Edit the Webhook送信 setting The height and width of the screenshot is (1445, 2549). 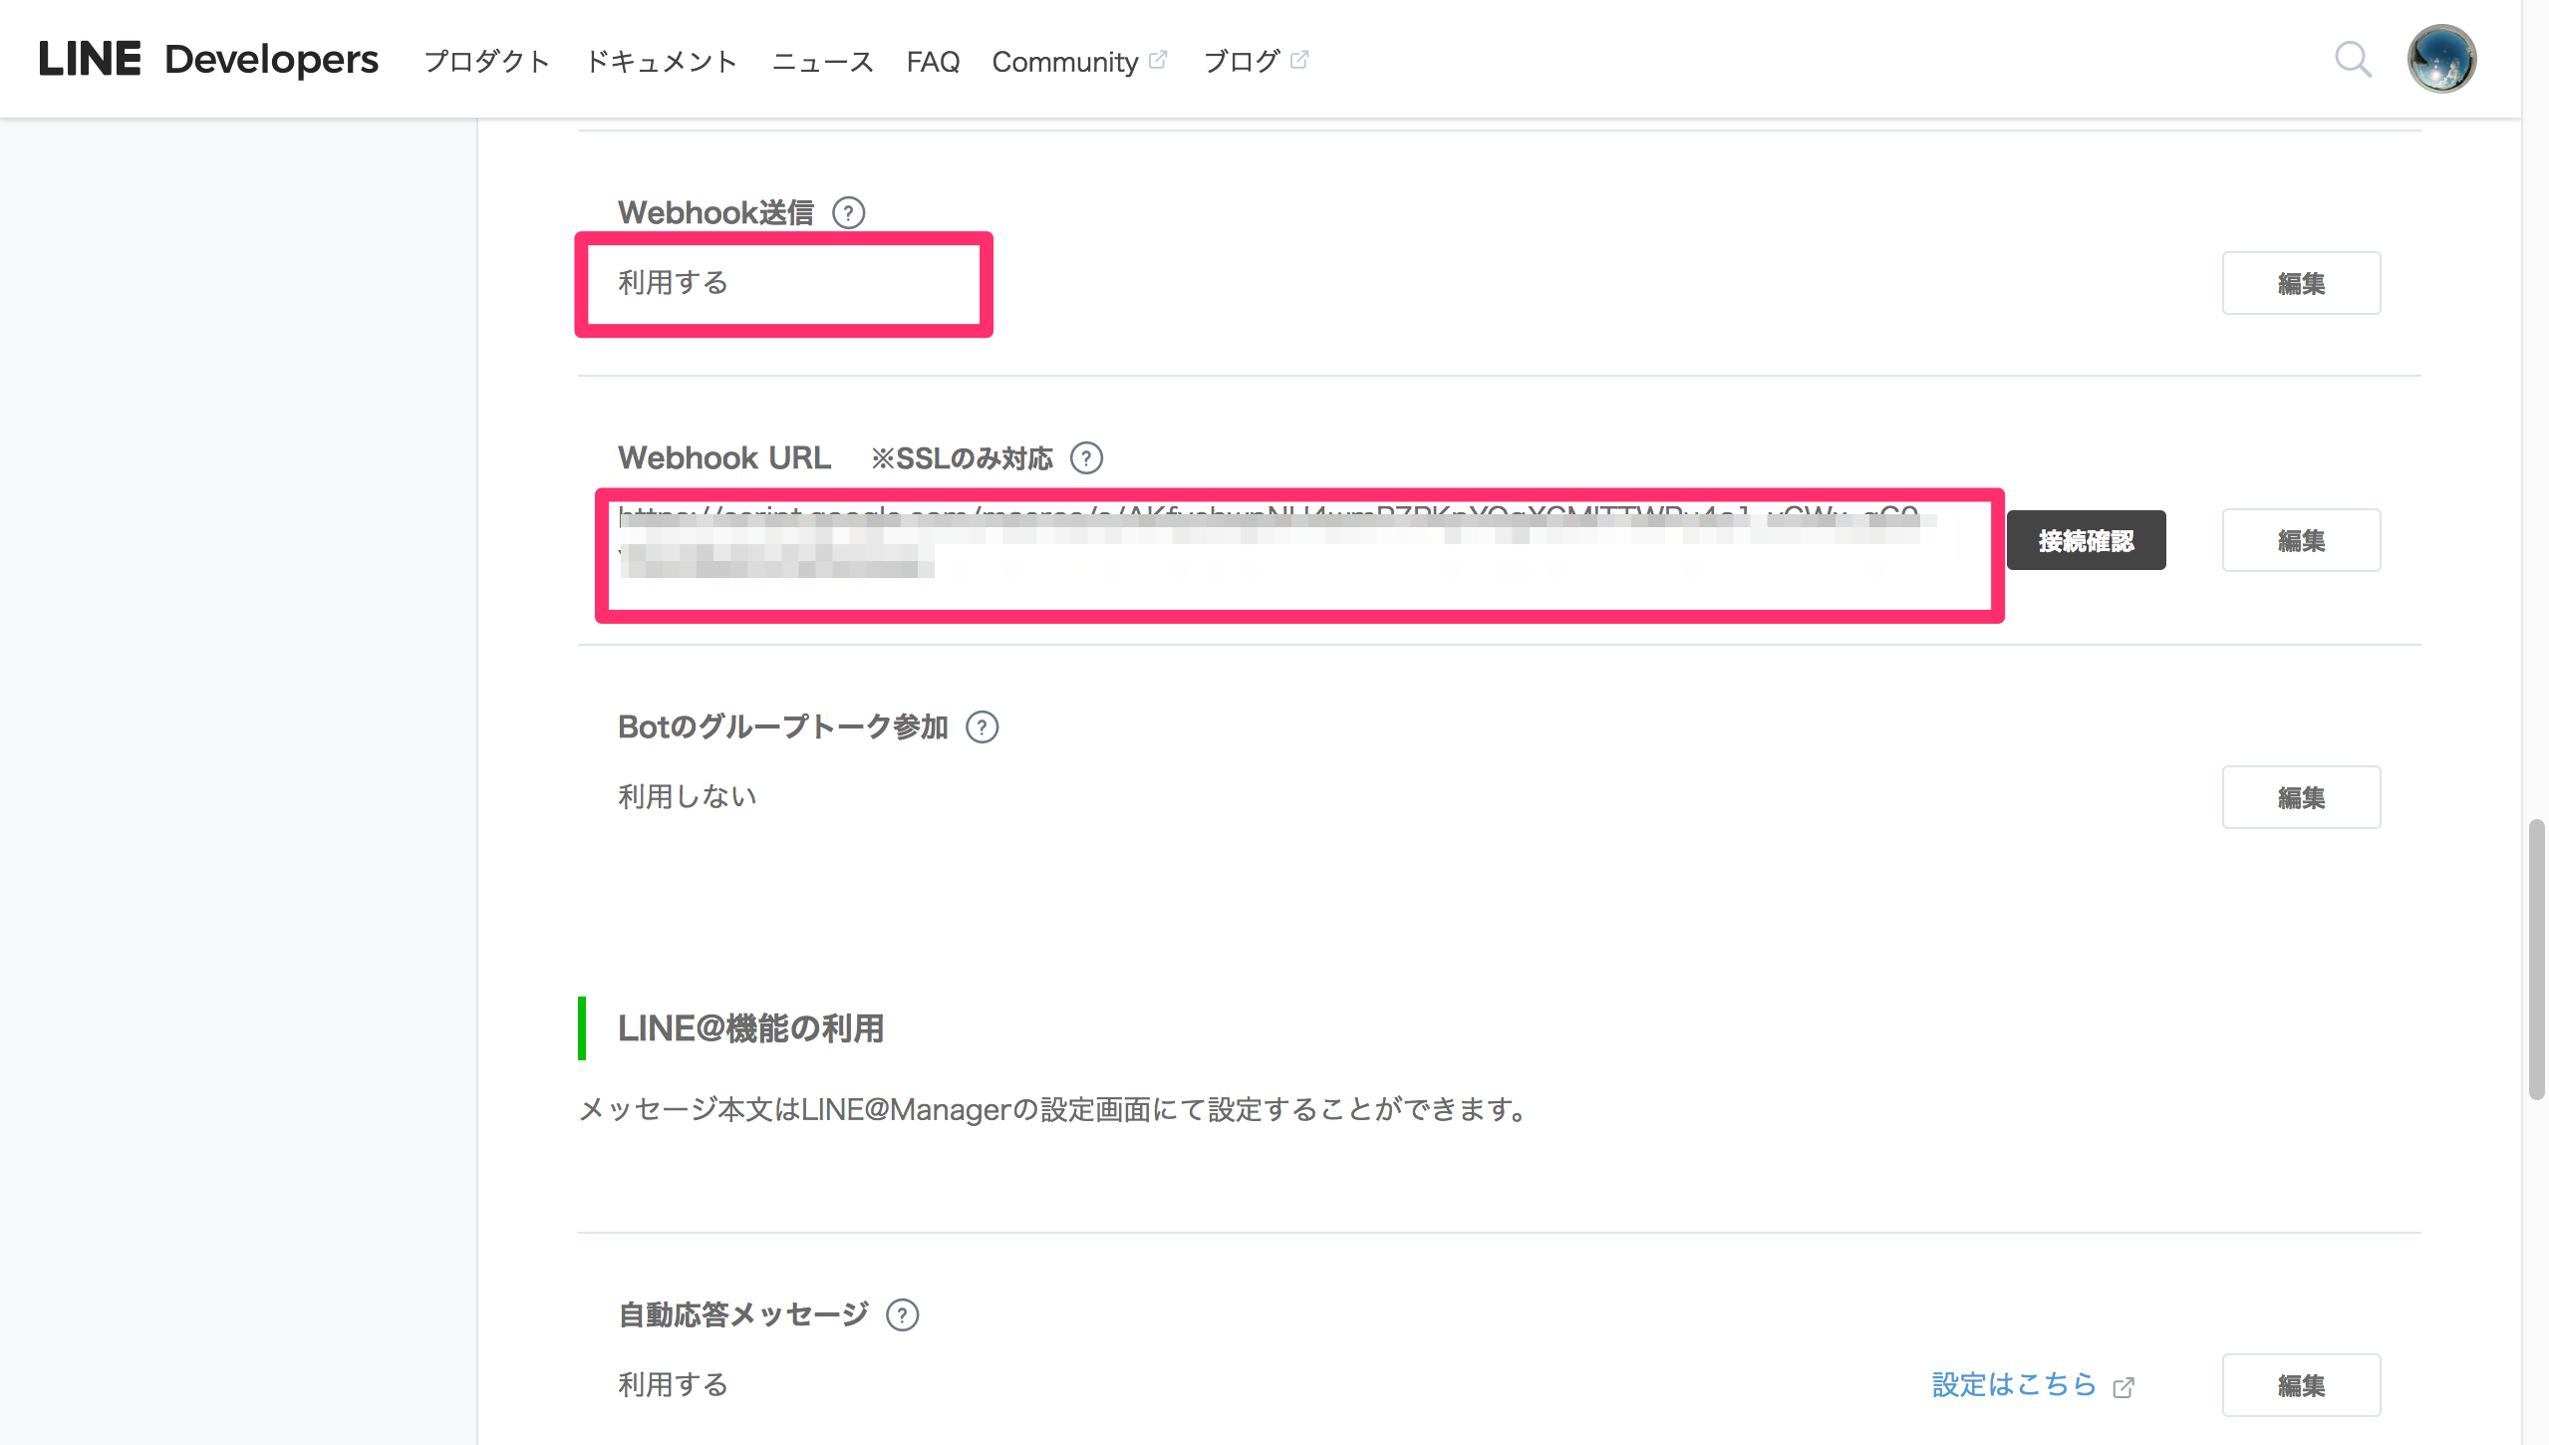tap(2300, 284)
